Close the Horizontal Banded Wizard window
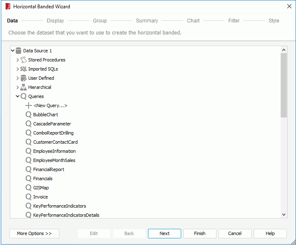296x245 pixels. [x=289, y=6]
